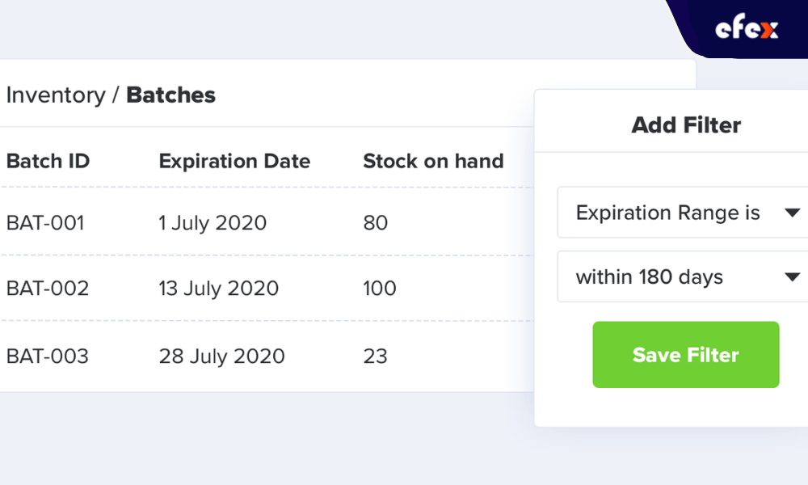The width and height of the screenshot is (808, 485).
Task: Expand the within 180 days dropdown arrow
Action: (x=792, y=277)
